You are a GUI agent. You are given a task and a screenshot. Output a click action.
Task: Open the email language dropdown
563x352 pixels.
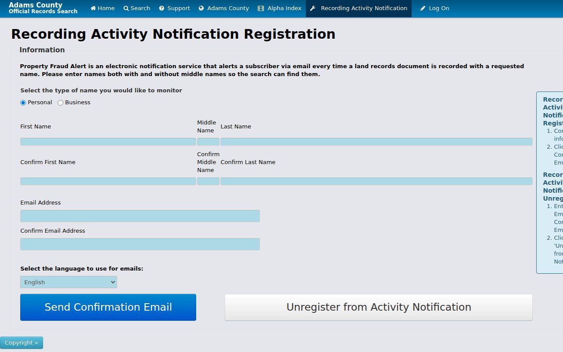69,282
